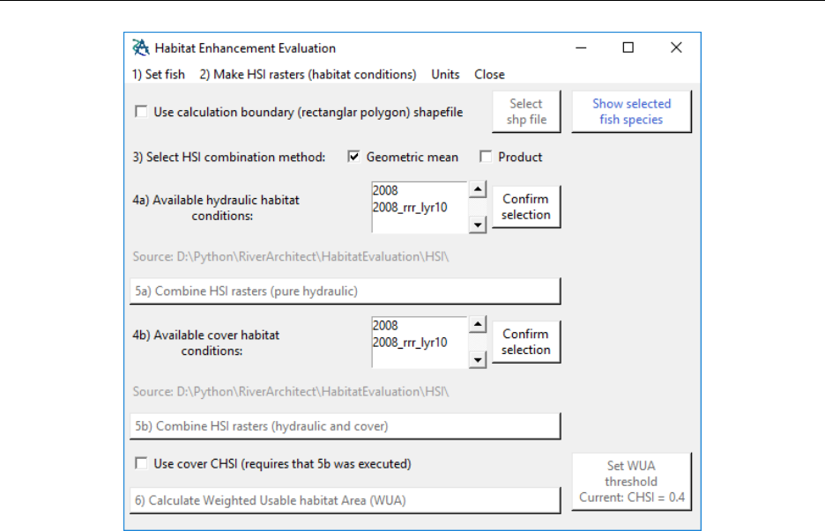Toggle Geometric mean checkbox
Screen dimensions: 825x531
click(x=353, y=157)
